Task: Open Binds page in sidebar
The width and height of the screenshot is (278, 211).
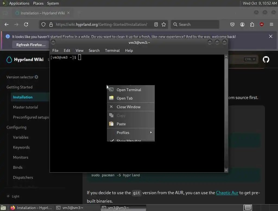Action: point(18,167)
